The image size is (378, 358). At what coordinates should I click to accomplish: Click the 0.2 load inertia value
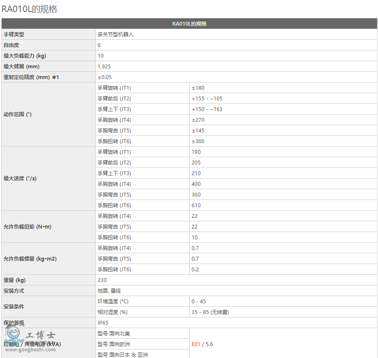point(195,270)
